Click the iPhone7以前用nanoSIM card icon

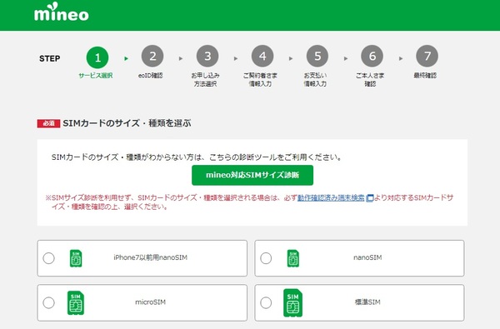coord(76,258)
